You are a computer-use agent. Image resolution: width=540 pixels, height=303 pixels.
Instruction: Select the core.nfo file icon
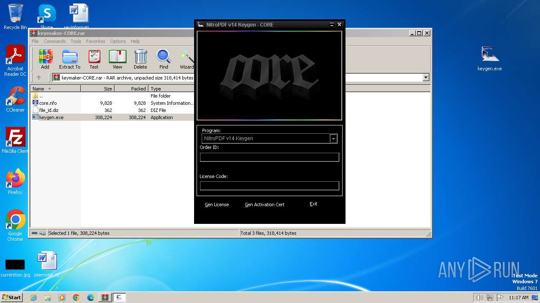(35, 103)
